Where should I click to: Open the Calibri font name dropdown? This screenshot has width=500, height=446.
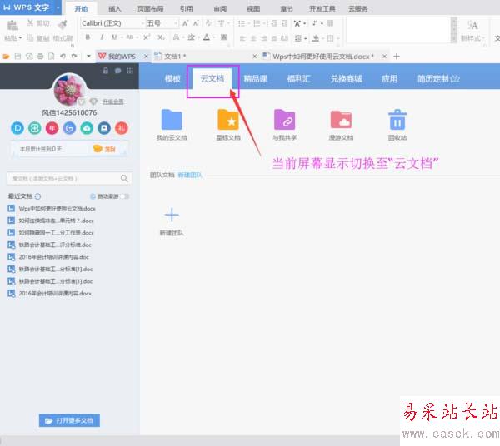pyautogui.click(x=142, y=23)
